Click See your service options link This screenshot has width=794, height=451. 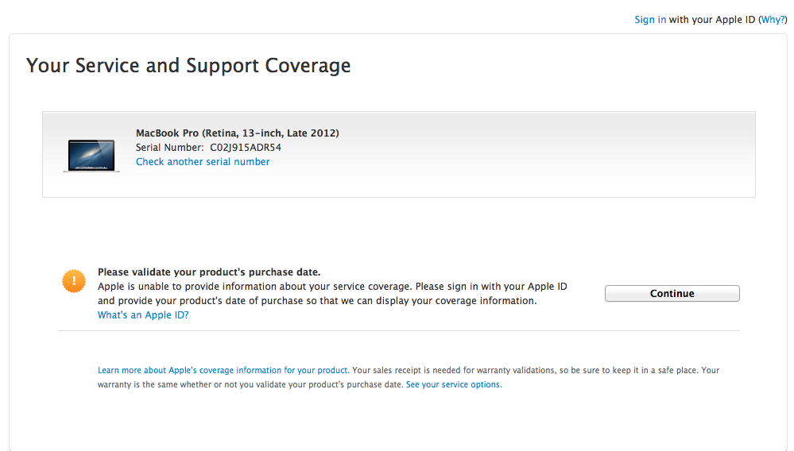coord(454,384)
